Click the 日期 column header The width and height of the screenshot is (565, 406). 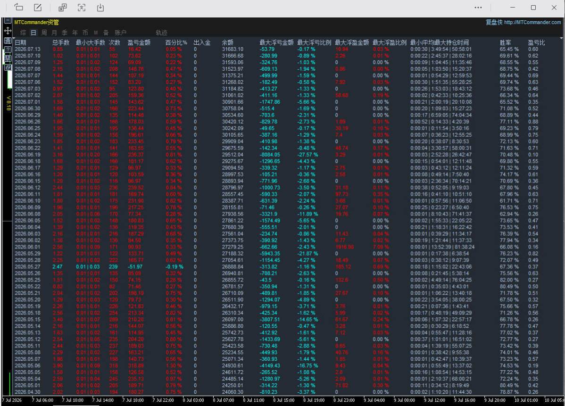[x=21, y=42]
